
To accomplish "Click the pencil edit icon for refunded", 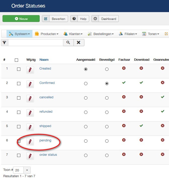I will [30, 113].
